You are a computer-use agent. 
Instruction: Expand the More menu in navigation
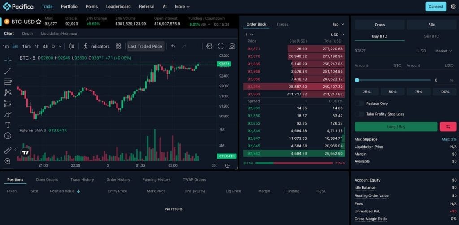tap(182, 6)
